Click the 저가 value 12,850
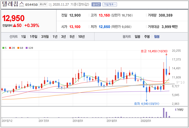This screenshot has height=128, width=189. [104, 27]
